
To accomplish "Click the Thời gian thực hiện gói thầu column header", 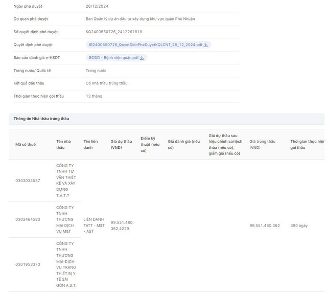I will pos(307,144).
